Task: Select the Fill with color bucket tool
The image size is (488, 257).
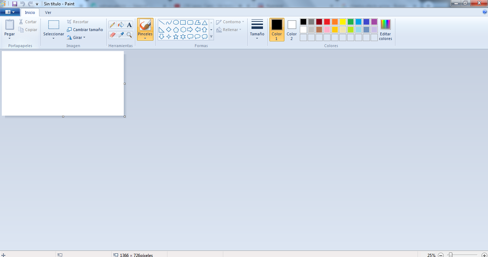Action: pos(121,25)
